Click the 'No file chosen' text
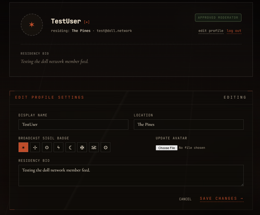The width and height of the screenshot is (260, 215). pos(192,148)
